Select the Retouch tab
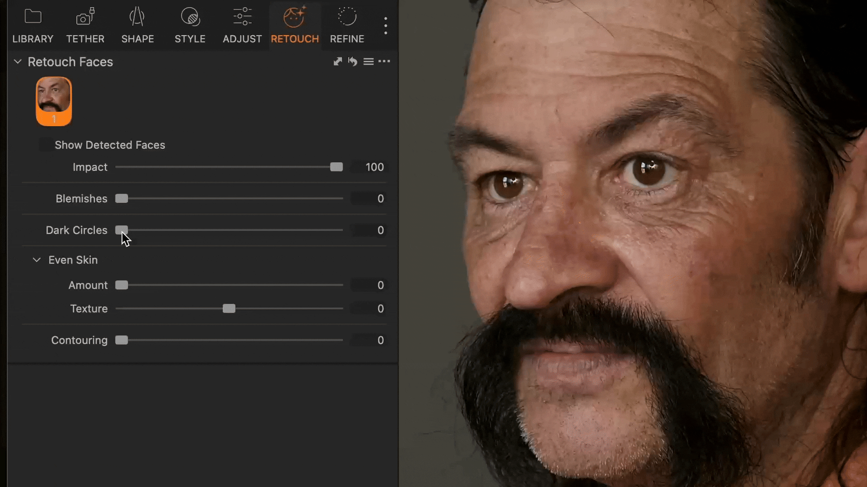Screen dimensions: 867x487 (294, 26)
